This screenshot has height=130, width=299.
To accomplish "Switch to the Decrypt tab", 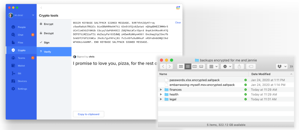I will click(x=54, y=33).
